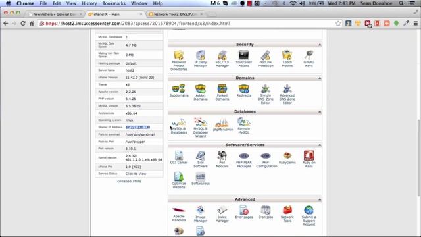Open the Bookmarks menu

click(114, 3)
